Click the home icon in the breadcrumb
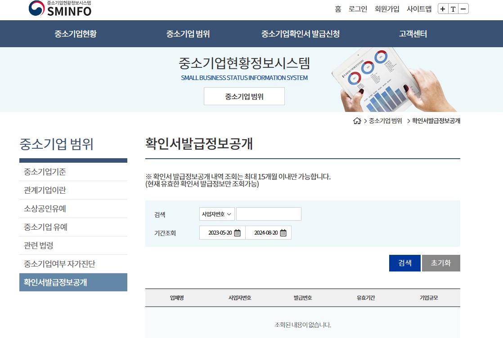 357,120
